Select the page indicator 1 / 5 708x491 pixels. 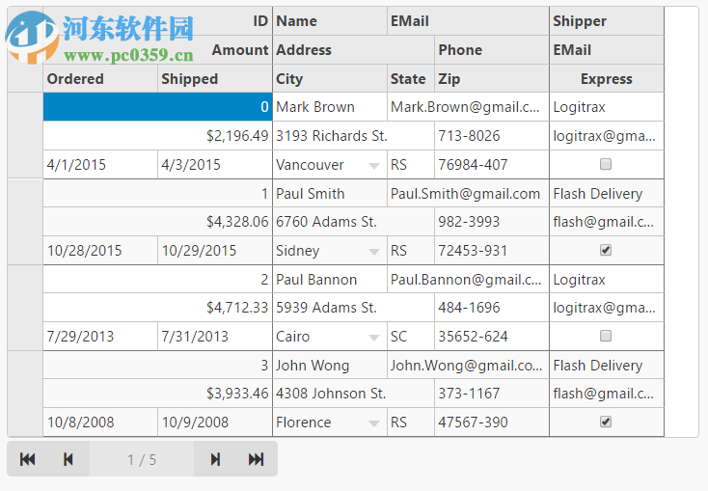pos(142,459)
